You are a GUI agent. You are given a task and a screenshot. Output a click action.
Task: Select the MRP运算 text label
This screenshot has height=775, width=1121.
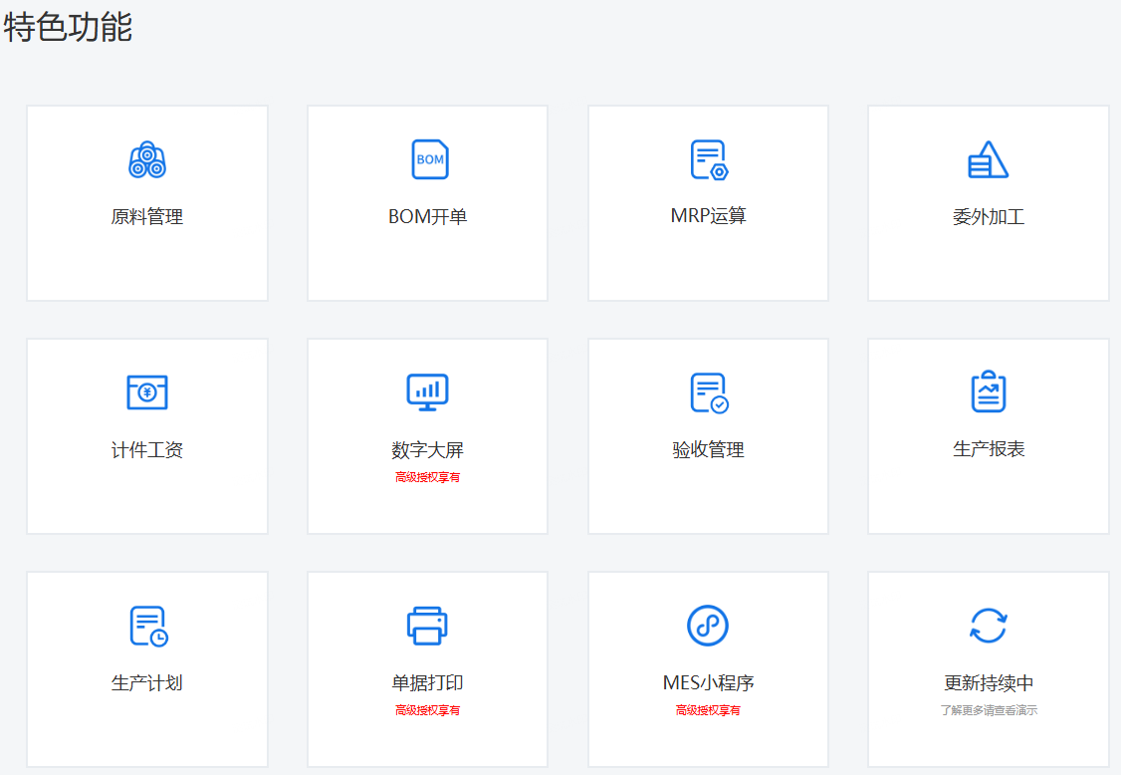[708, 216]
